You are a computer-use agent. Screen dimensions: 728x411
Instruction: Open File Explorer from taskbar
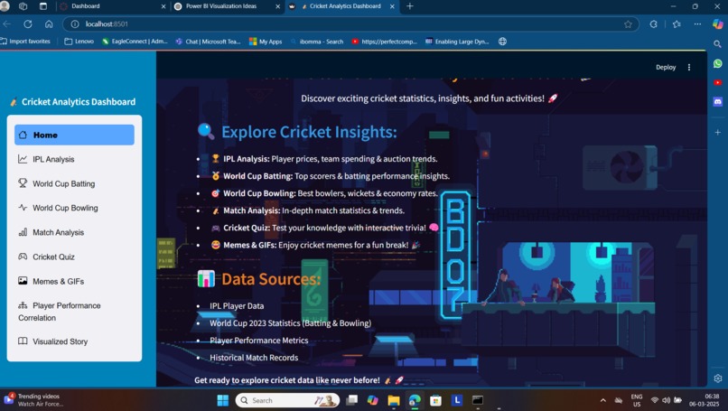point(394,400)
